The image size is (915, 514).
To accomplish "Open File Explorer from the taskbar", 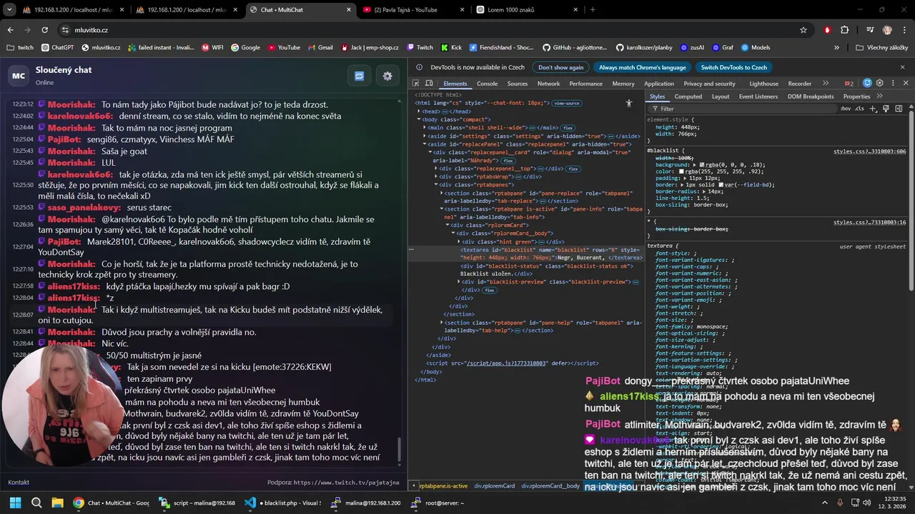I will [x=57, y=503].
